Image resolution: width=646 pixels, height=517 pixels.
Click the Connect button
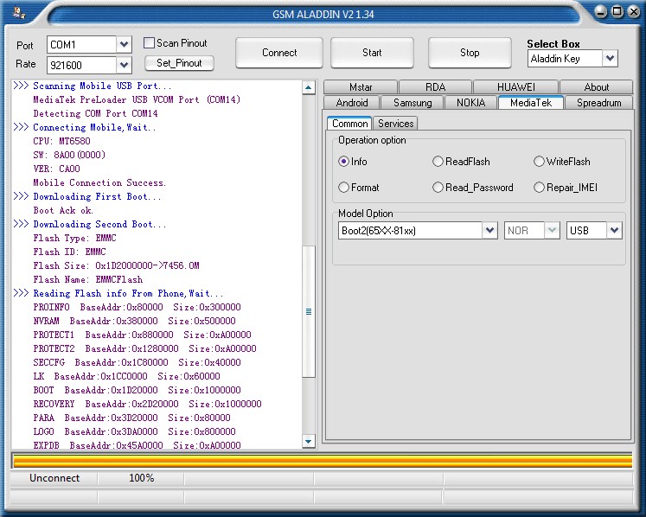coord(279,53)
